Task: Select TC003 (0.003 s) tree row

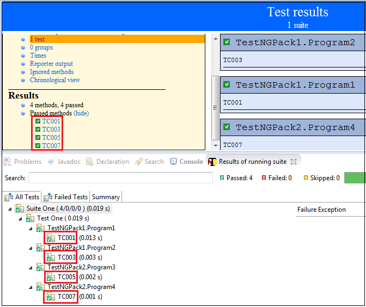Action: 74,257
